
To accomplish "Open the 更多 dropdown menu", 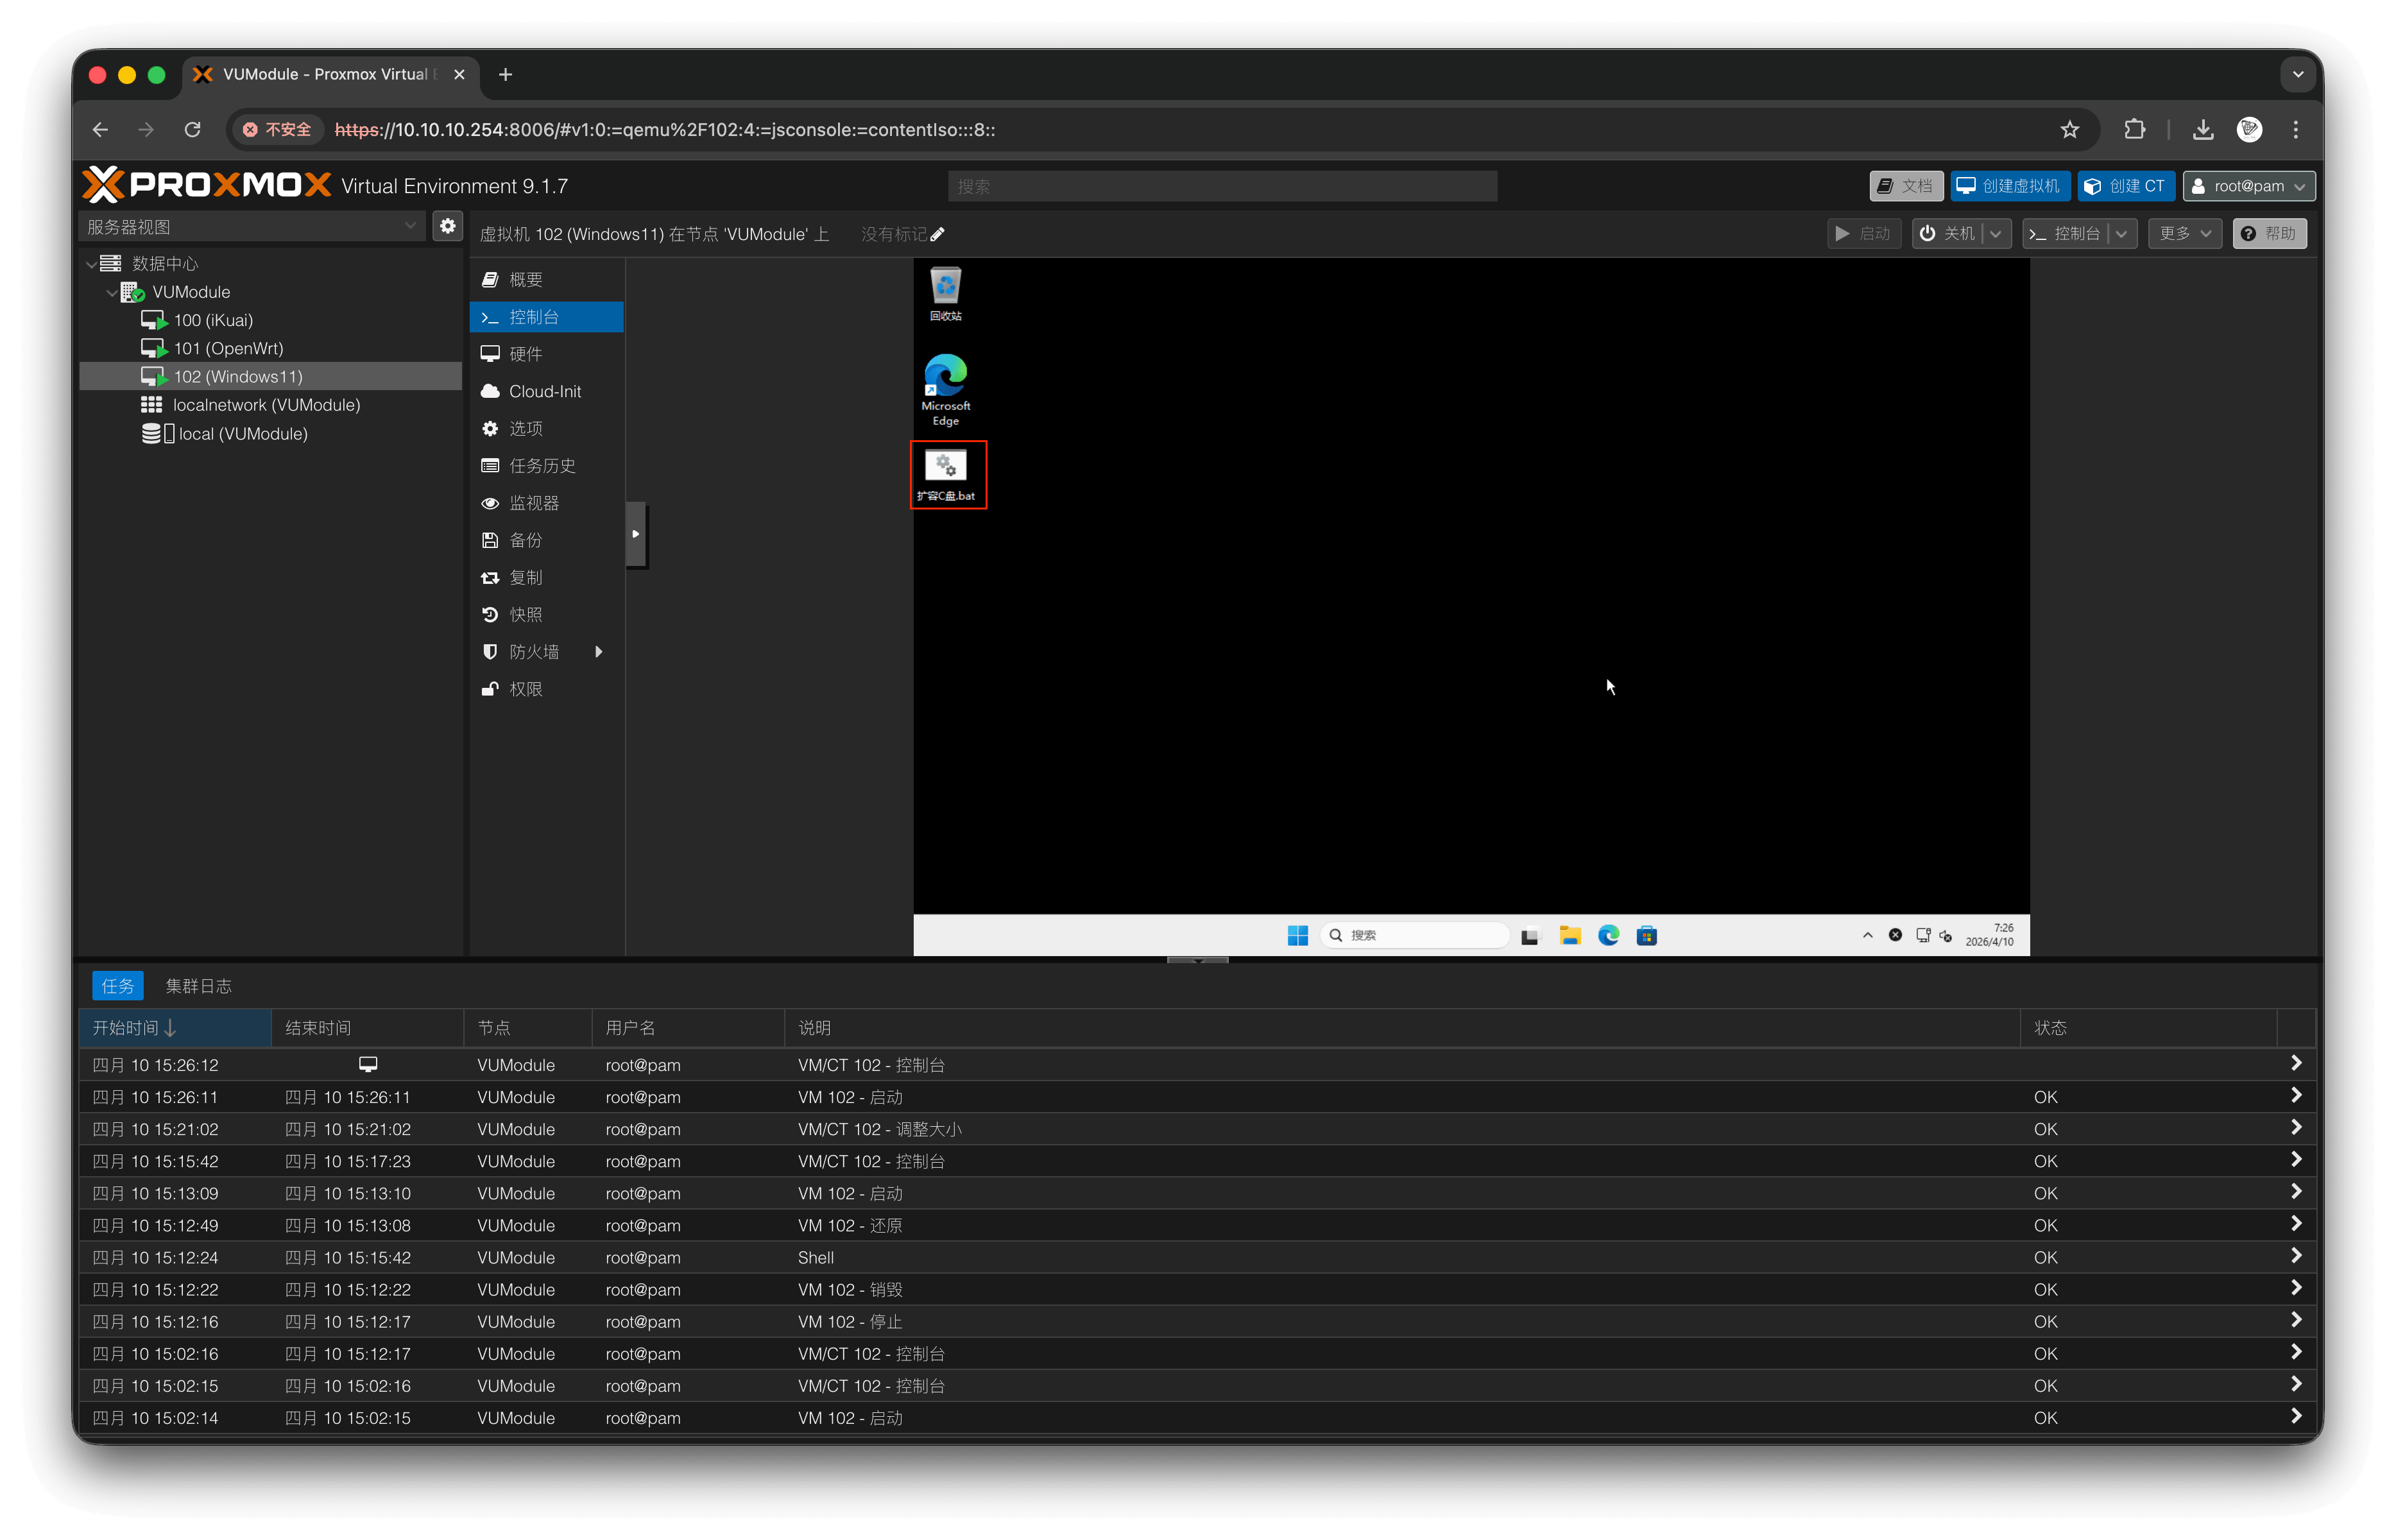I will click(x=2184, y=234).
